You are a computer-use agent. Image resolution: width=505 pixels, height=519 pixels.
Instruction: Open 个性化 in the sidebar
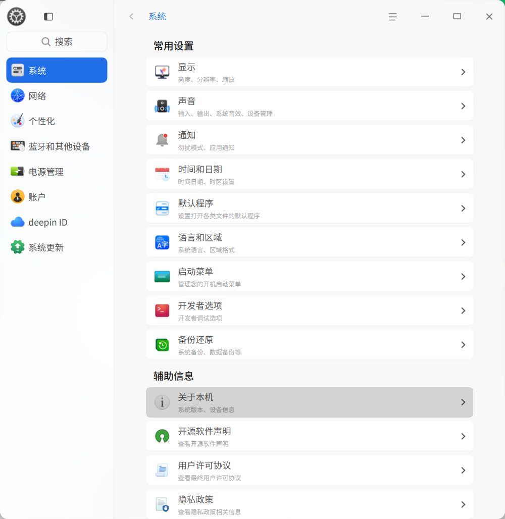[57, 121]
